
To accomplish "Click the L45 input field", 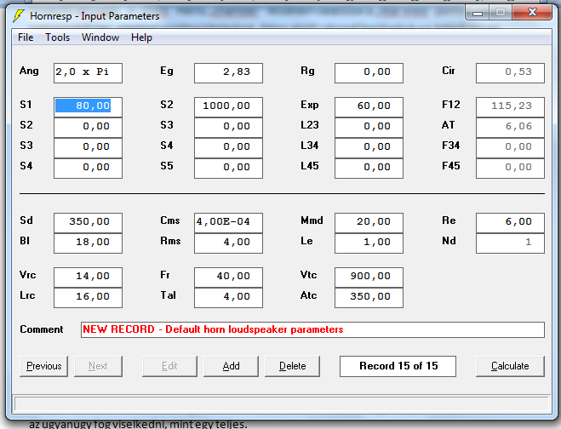I will coord(369,168).
